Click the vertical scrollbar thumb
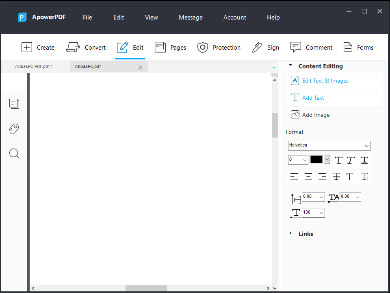 coord(275,125)
